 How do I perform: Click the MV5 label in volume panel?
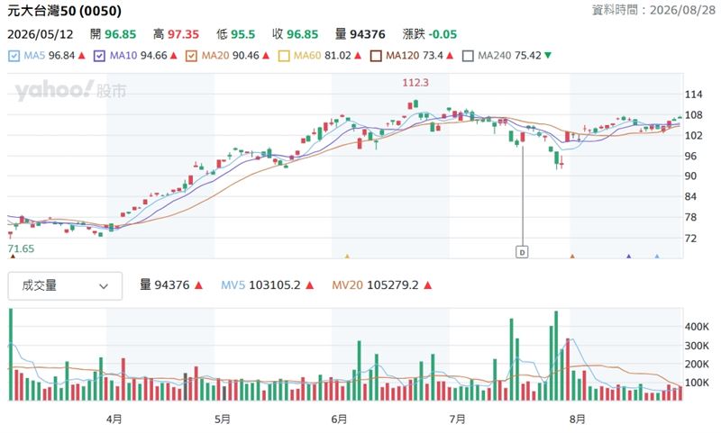click(233, 285)
